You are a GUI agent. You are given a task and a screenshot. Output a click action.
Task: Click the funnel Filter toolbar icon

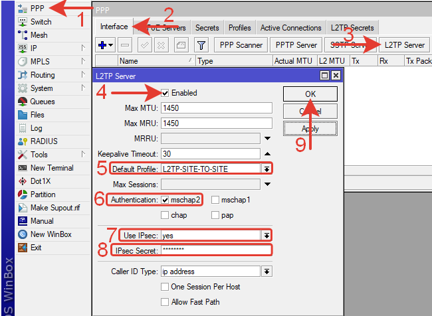point(201,45)
